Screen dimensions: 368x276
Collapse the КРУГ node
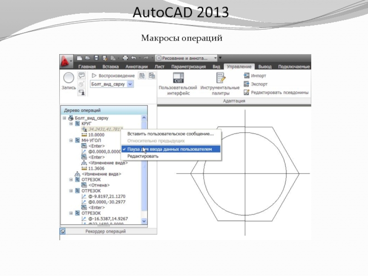pos(71,123)
